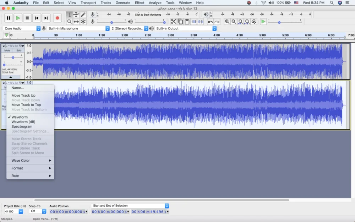This screenshot has width=355, height=222.
Task: Open the Analyze menu
Action: pos(155,3)
